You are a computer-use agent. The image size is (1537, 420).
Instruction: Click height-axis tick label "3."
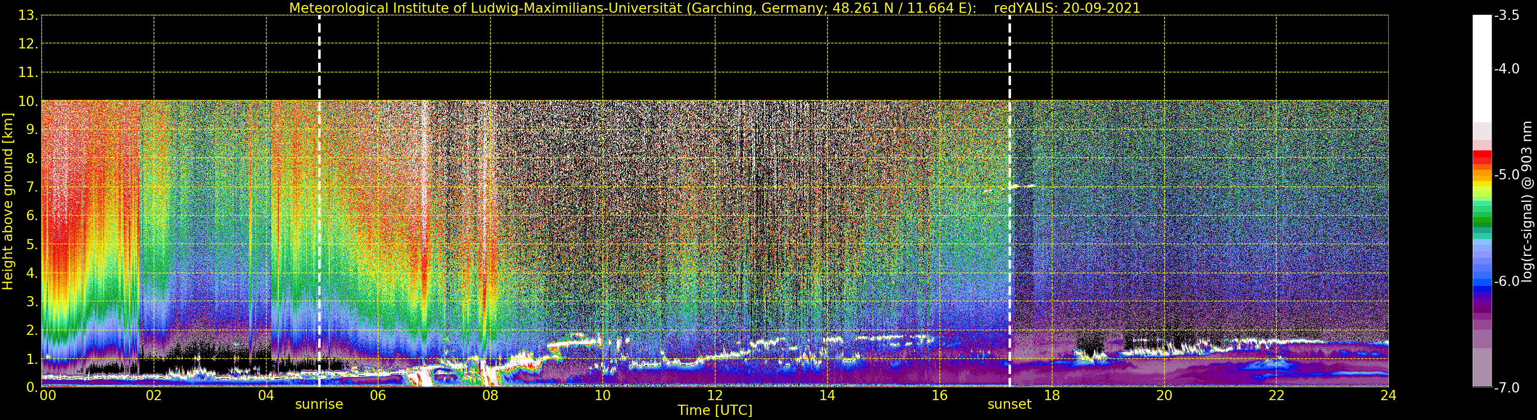click(32, 301)
